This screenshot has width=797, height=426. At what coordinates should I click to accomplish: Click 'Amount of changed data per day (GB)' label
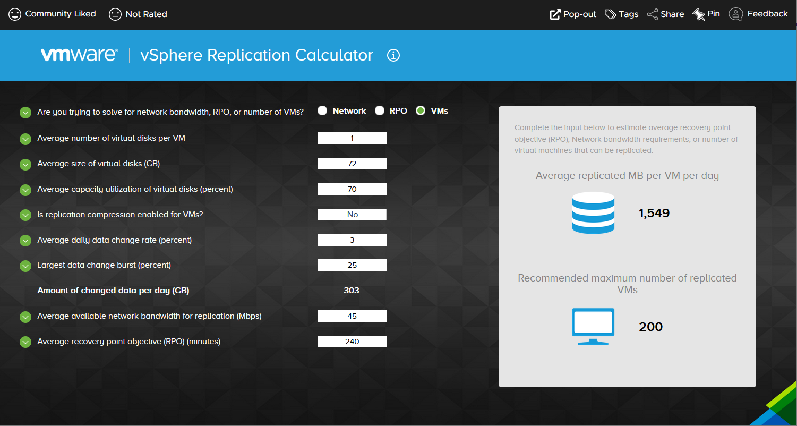113,291
